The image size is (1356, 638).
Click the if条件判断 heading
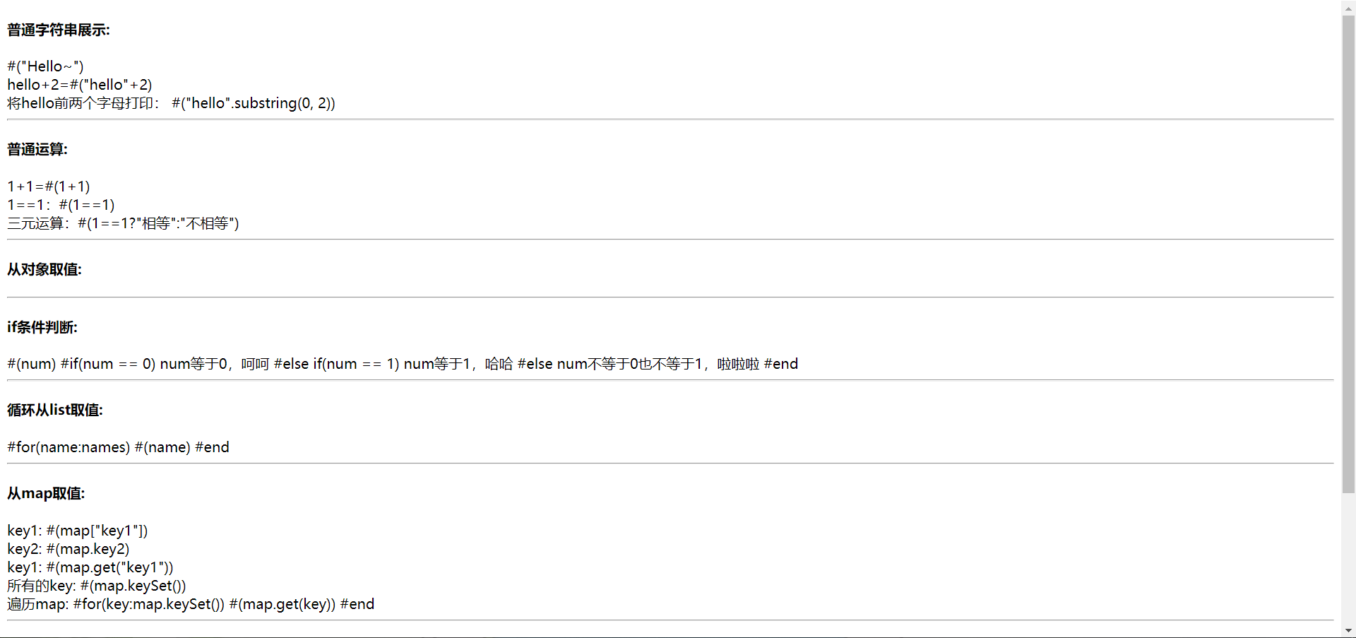click(42, 327)
